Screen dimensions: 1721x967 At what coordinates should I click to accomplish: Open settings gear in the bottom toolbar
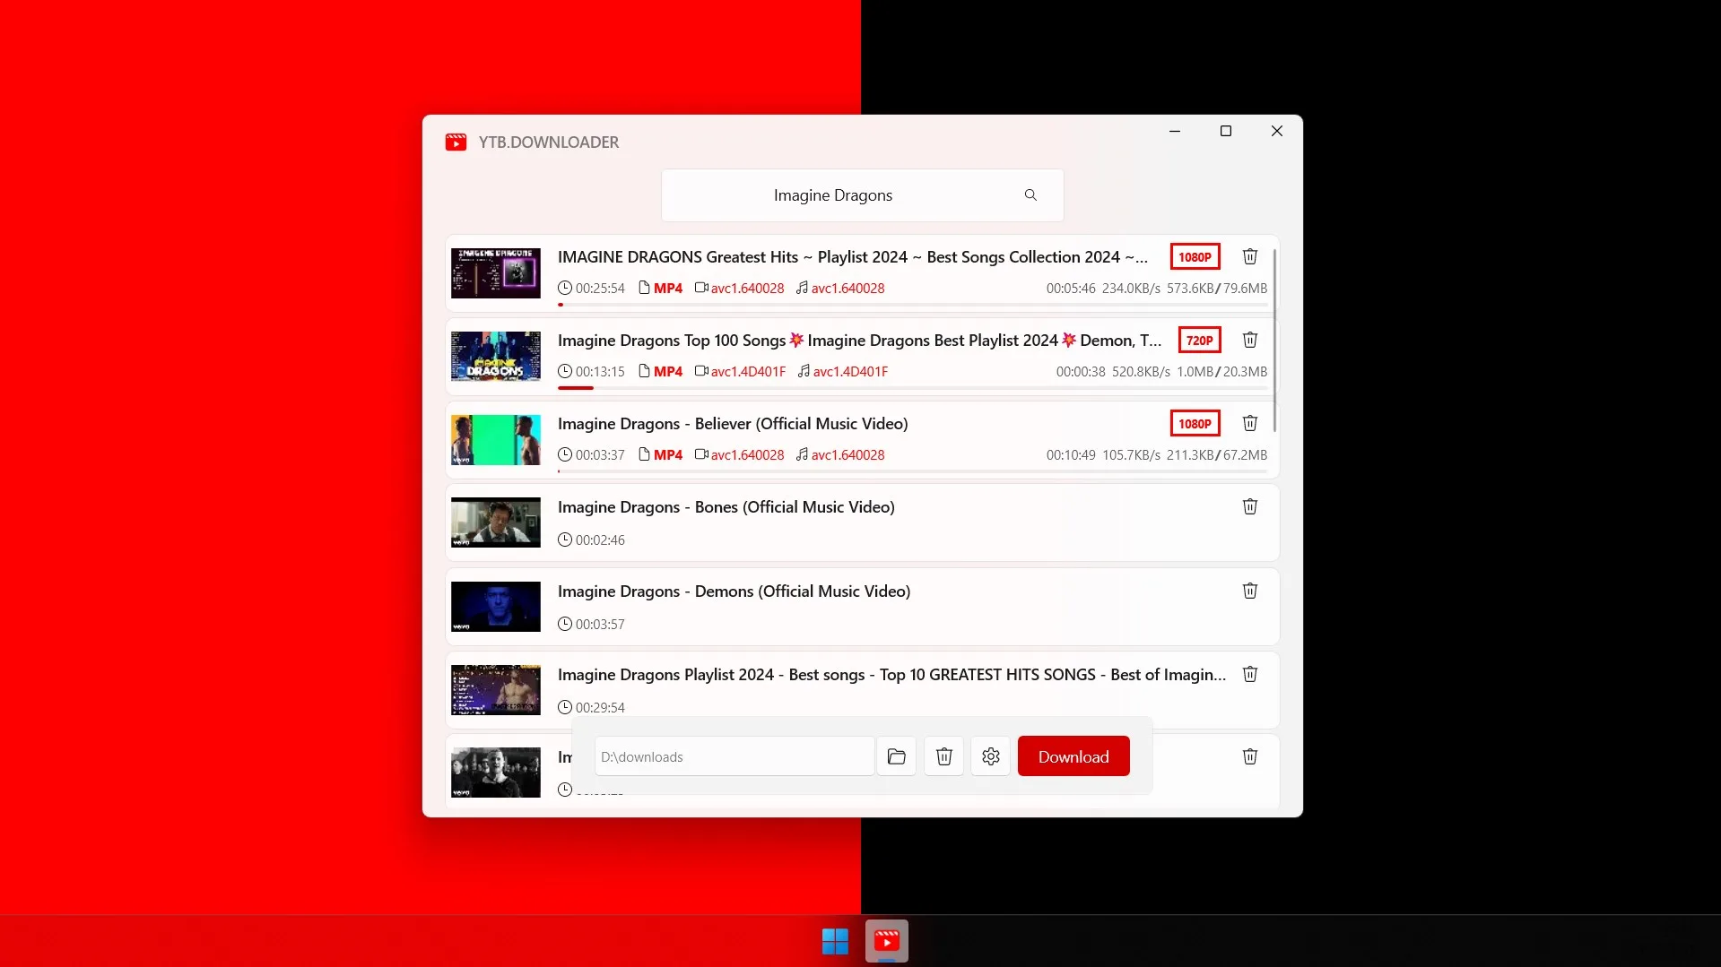click(x=990, y=756)
